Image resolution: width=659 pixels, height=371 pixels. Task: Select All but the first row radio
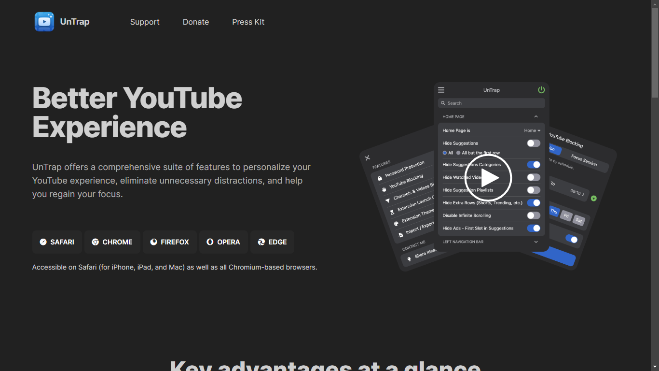coord(458,153)
